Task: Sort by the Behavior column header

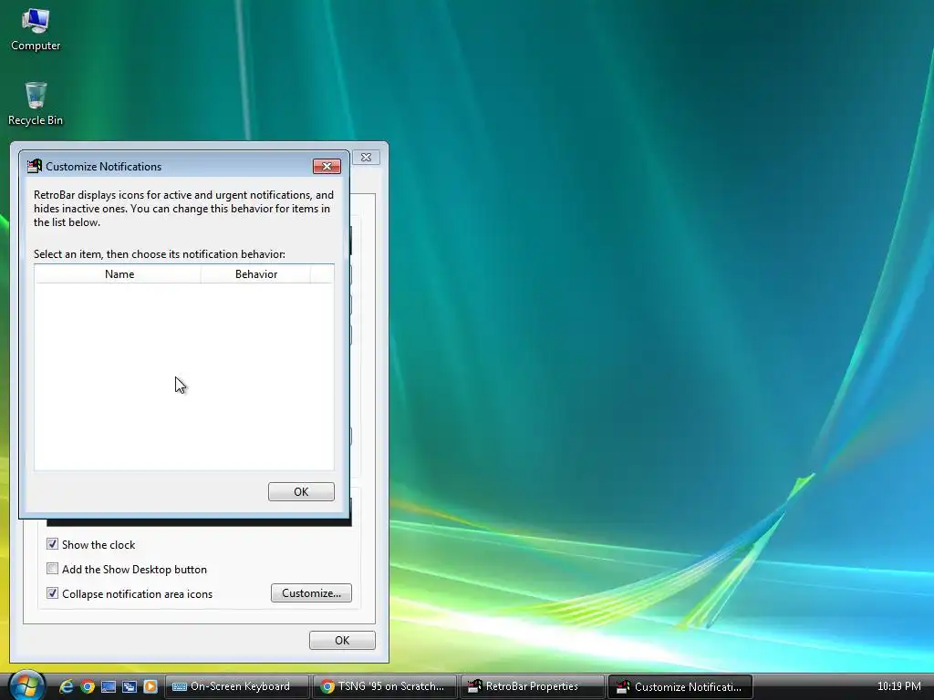Action: [255, 273]
